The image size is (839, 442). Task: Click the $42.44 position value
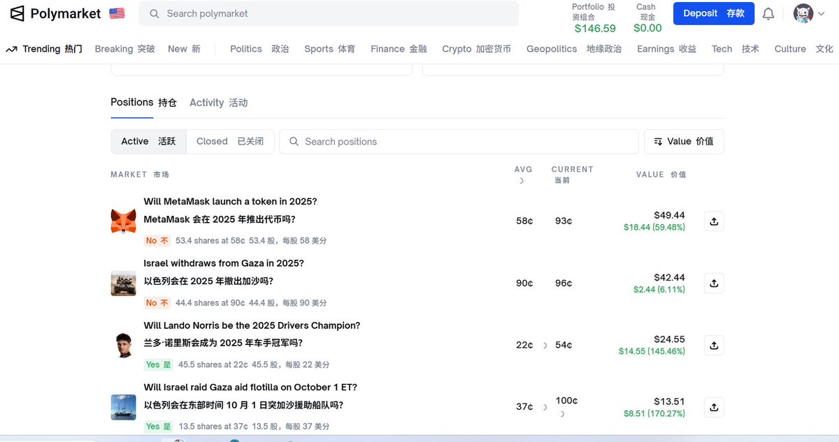[x=669, y=277]
